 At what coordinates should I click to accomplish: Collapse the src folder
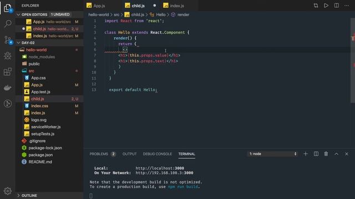[x=49, y=71]
